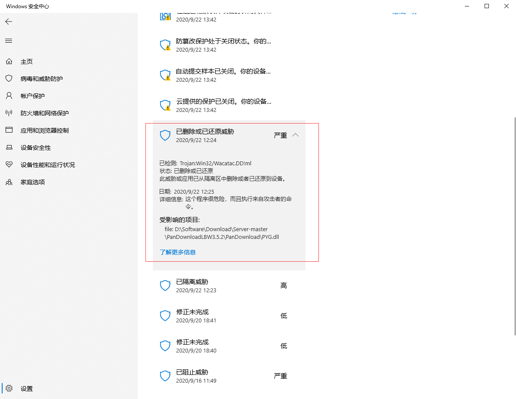Click the shield icon beside 已隔离威胁
The image size is (516, 399).
pyautogui.click(x=165, y=285)
